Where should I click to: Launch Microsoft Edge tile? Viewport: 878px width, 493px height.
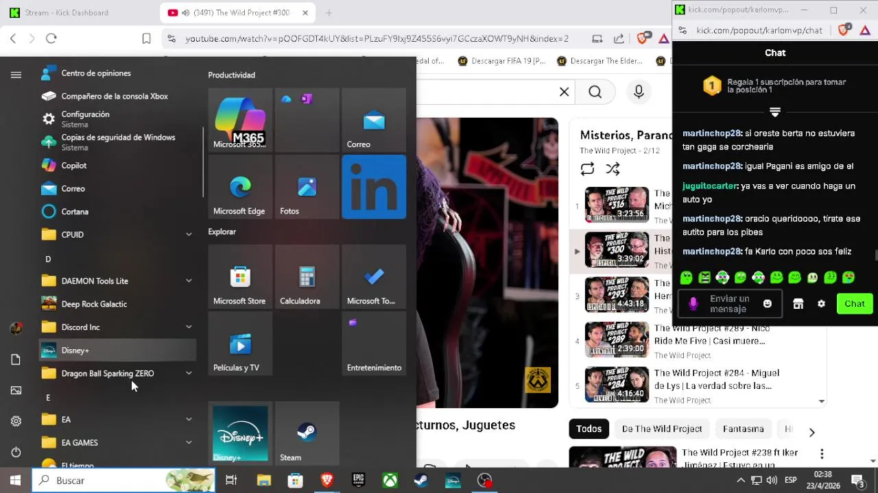tap(240, 187)
